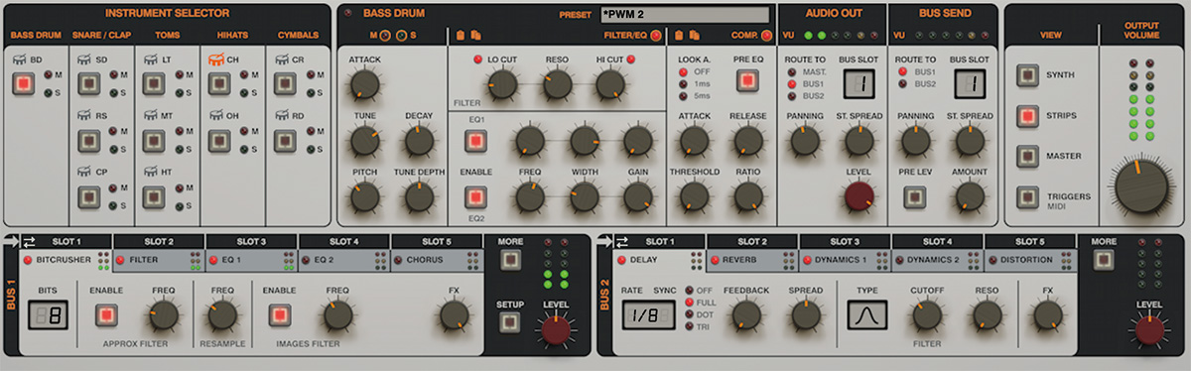Solo the BD bass drum with S LED
The width and height of the screenshot is (1191, 371).
(x=47, y=93)
